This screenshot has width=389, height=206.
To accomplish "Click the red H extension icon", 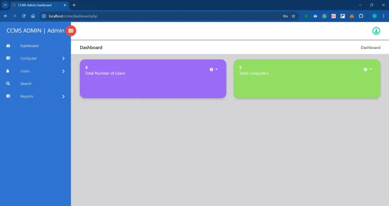I will (x=334, y=16).
